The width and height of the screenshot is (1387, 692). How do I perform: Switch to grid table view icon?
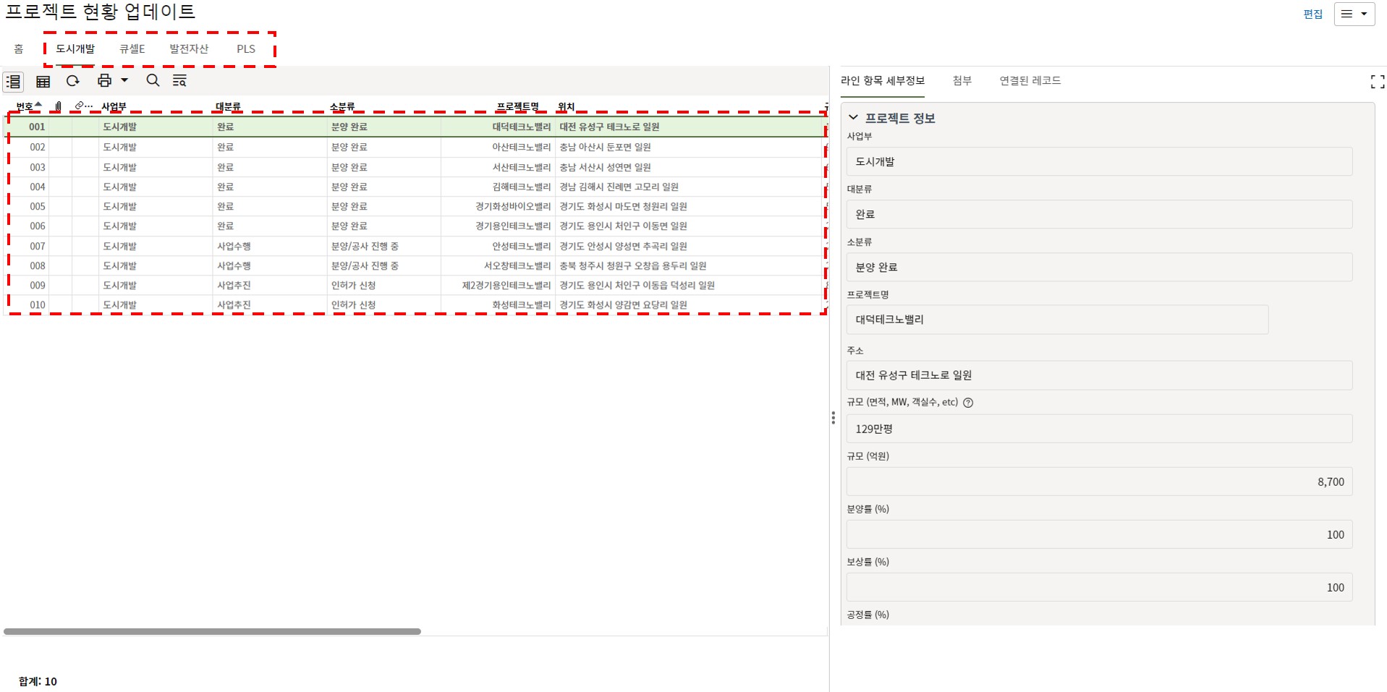(43, 82)
